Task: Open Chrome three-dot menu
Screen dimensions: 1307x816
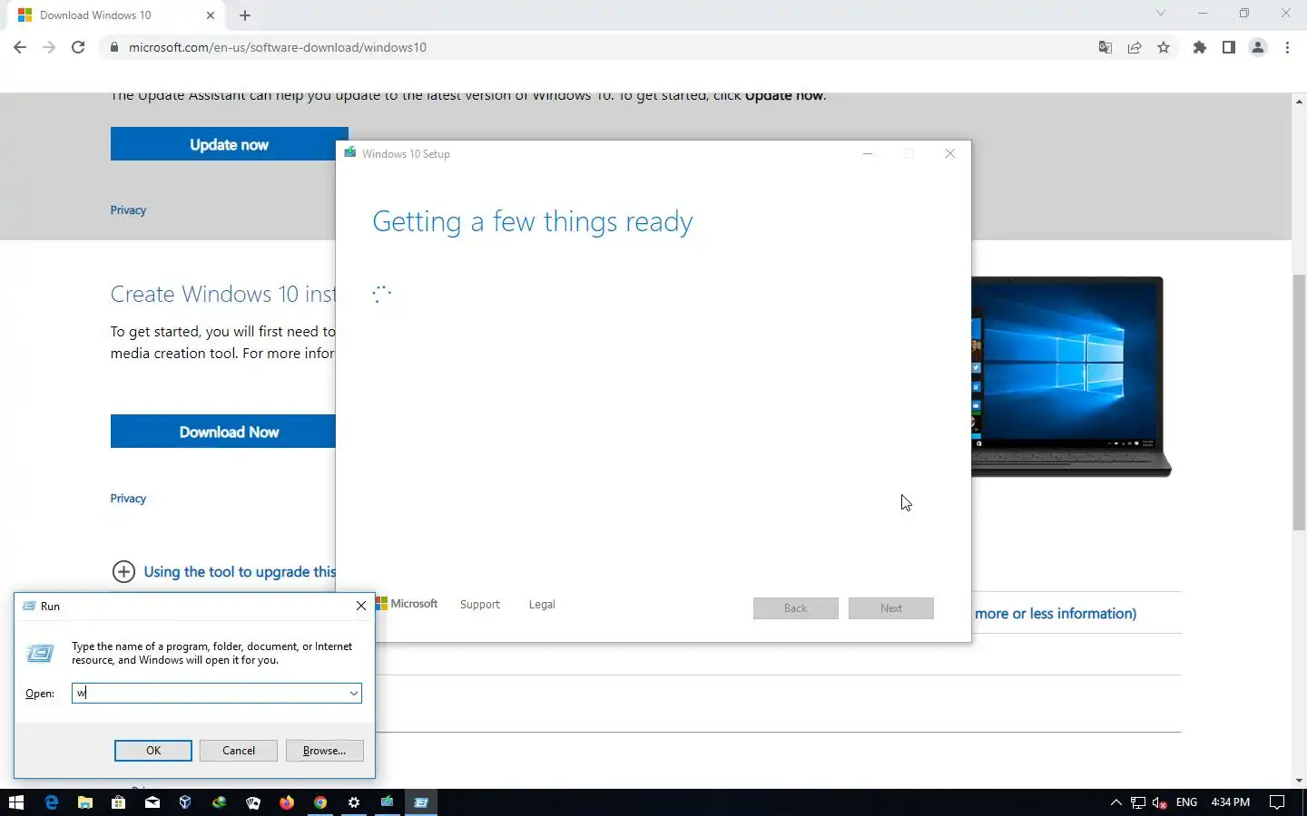Action: [x=1287, y=47]
